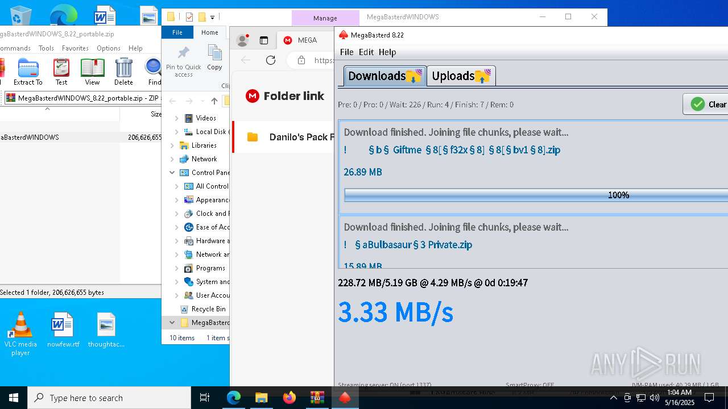Open the thoughtac image desktop file

click(x=106, y=330)
